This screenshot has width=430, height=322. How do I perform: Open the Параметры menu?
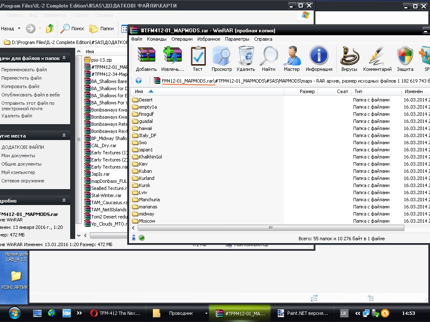click(x=237, y=39)
